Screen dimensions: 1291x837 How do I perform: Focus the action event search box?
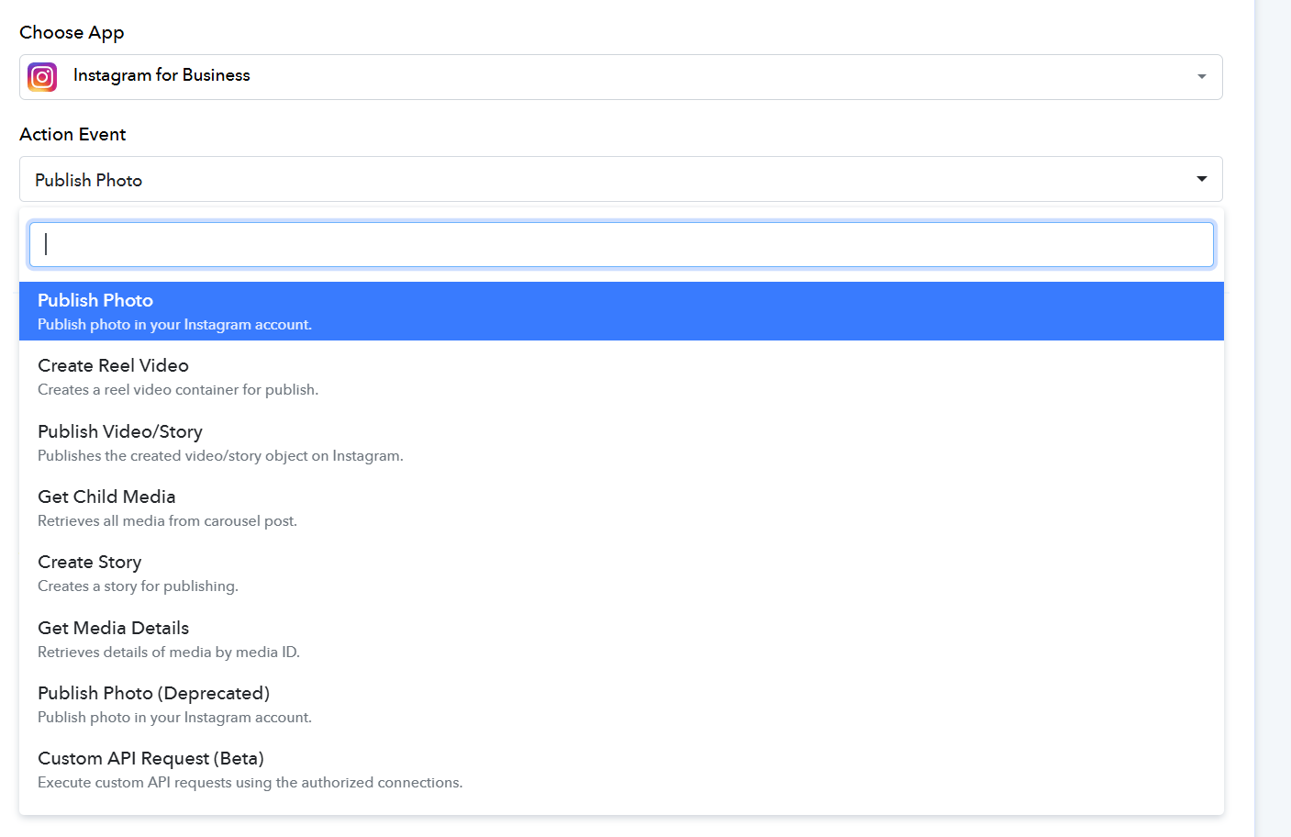click(621, 244)
